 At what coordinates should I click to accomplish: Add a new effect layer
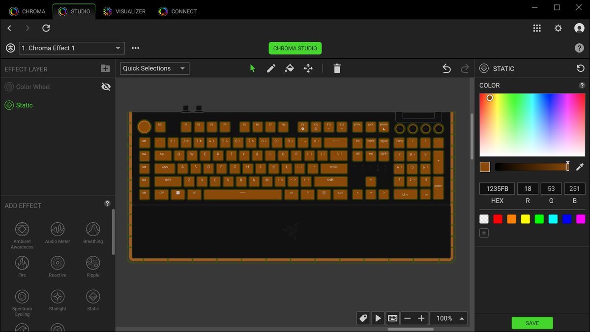(105, 68)
